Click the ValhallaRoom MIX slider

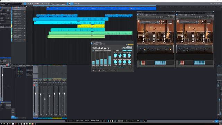pyautogui.click(x=93, y=58)
